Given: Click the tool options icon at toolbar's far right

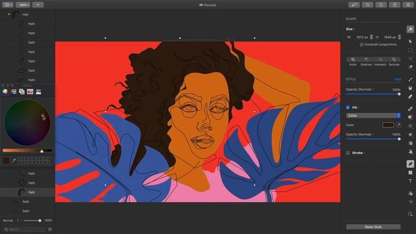Looking at the screenshot, I should click(408, 5).
